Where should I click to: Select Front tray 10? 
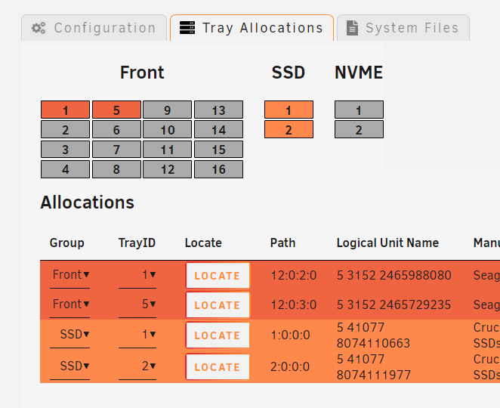[x=168, y=129]
